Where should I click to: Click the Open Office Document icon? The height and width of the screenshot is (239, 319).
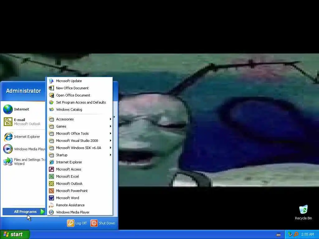point(51,95)
